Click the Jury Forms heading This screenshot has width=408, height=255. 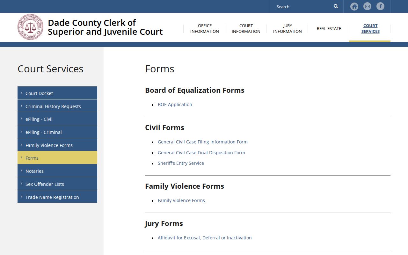pyautogui.click(x=164, y=223)
